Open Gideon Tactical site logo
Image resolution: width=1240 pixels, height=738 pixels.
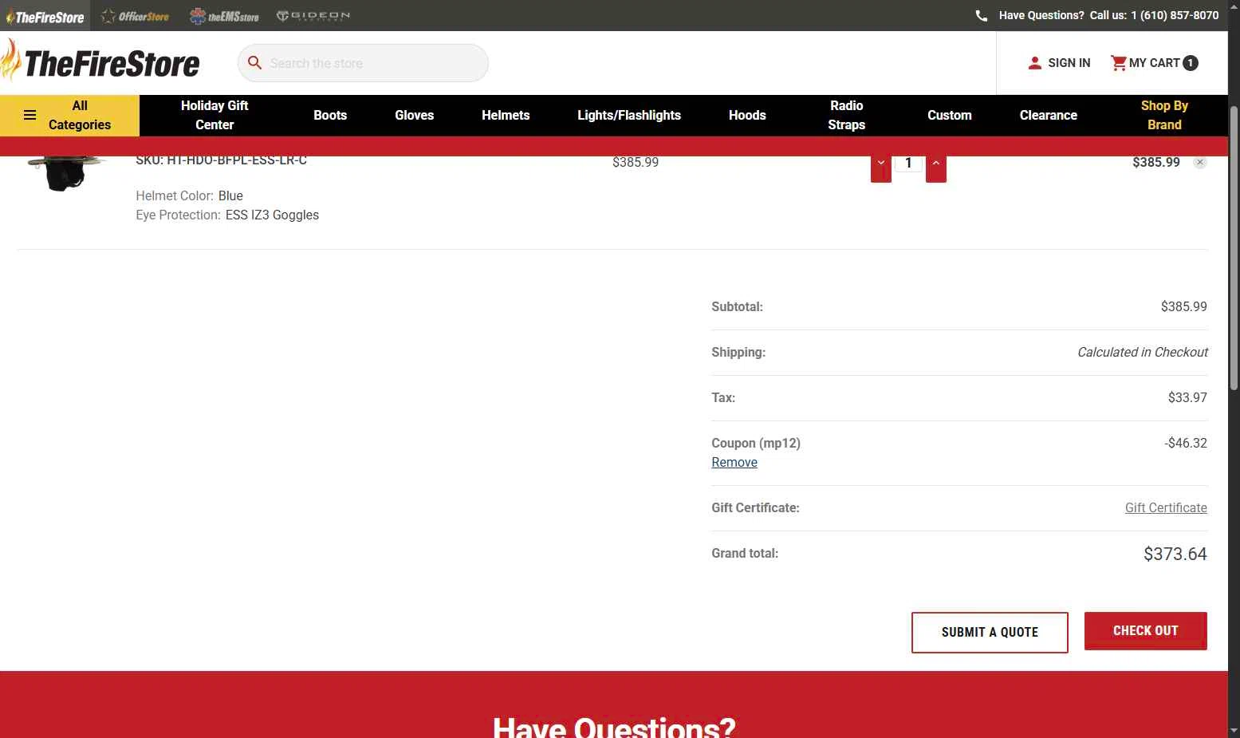(x=313, y=16)
